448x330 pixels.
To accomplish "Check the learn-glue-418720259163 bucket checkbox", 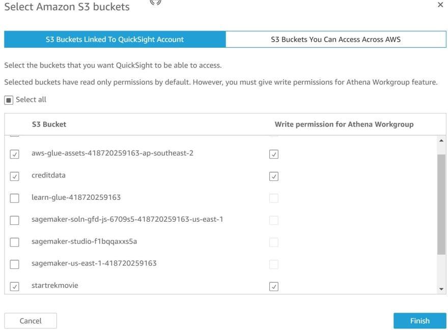I will [x=15, y=198].
